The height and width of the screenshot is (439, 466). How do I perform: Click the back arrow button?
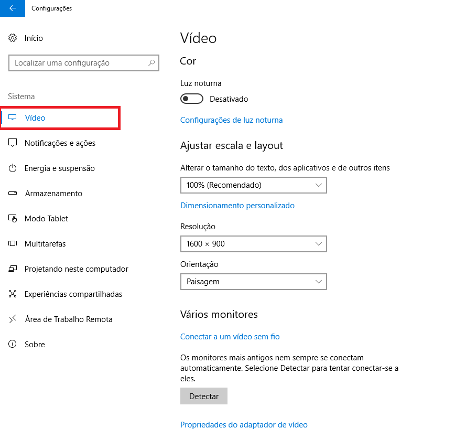[13, 8]
